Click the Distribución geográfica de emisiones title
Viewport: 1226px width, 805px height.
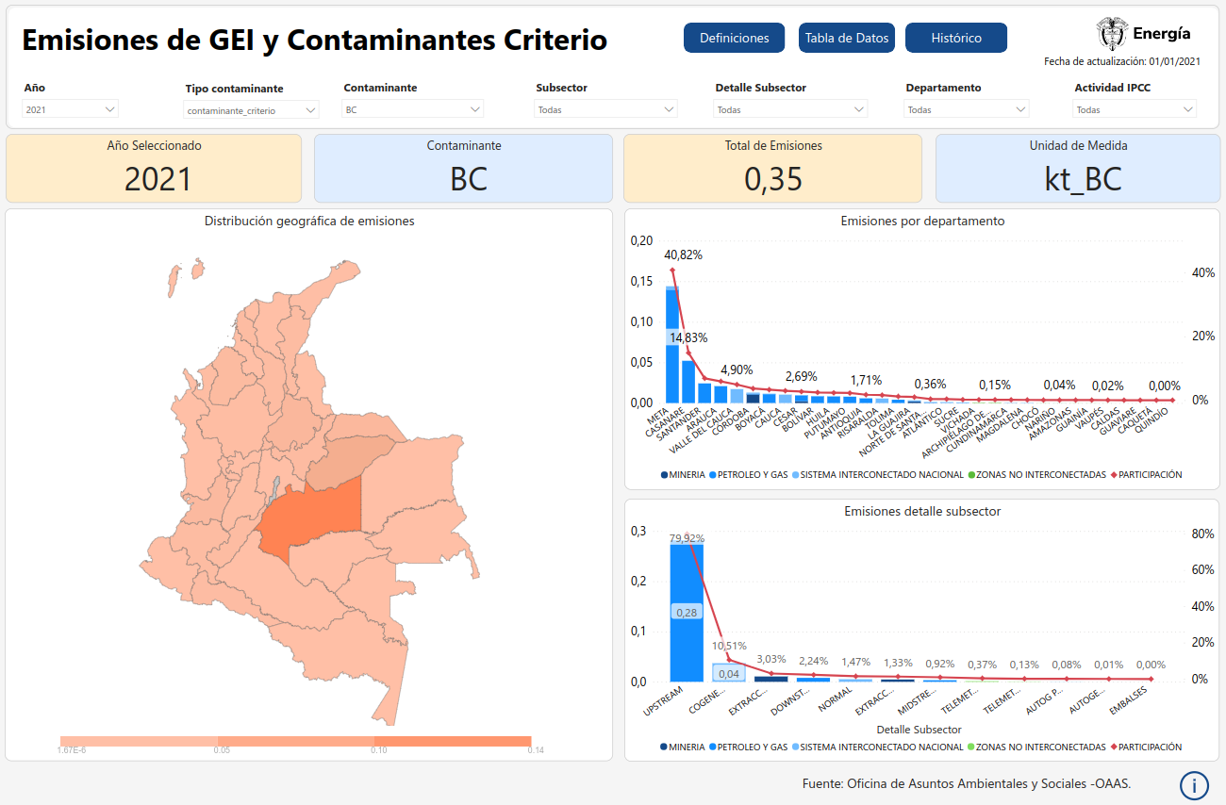pos(309,221)
